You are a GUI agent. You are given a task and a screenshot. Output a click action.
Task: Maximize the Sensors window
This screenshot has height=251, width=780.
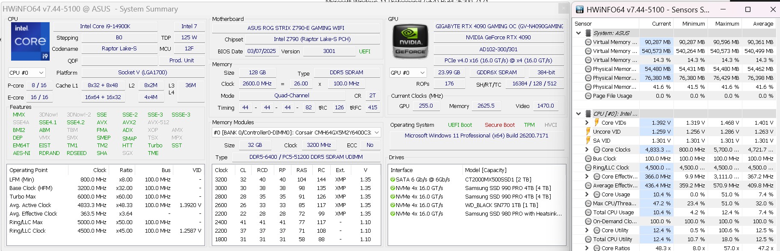(x=748, y=9)
